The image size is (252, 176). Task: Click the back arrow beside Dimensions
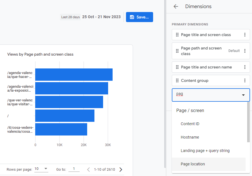(x=176, y=6)
